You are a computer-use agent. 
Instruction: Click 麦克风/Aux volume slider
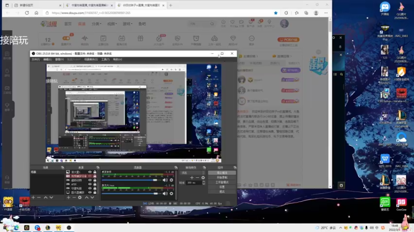tap(131, 194)
